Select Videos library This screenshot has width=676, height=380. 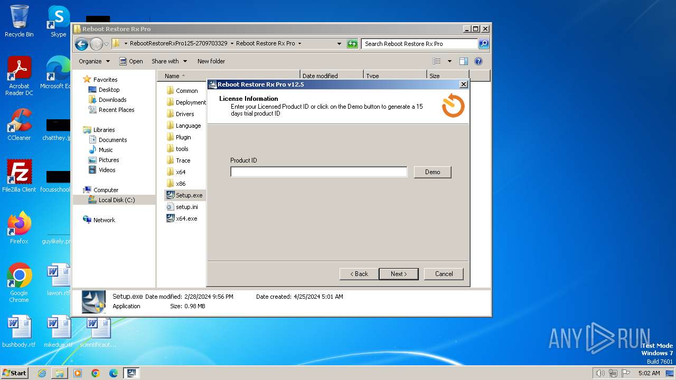coord(102,170)
